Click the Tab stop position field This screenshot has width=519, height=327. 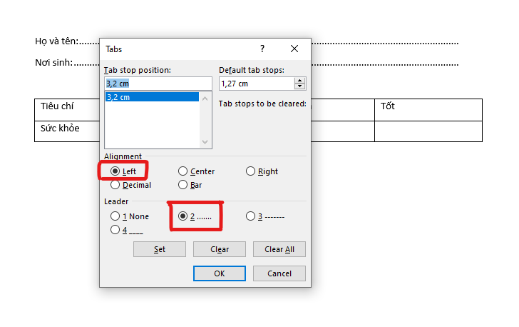click(157, 84)
